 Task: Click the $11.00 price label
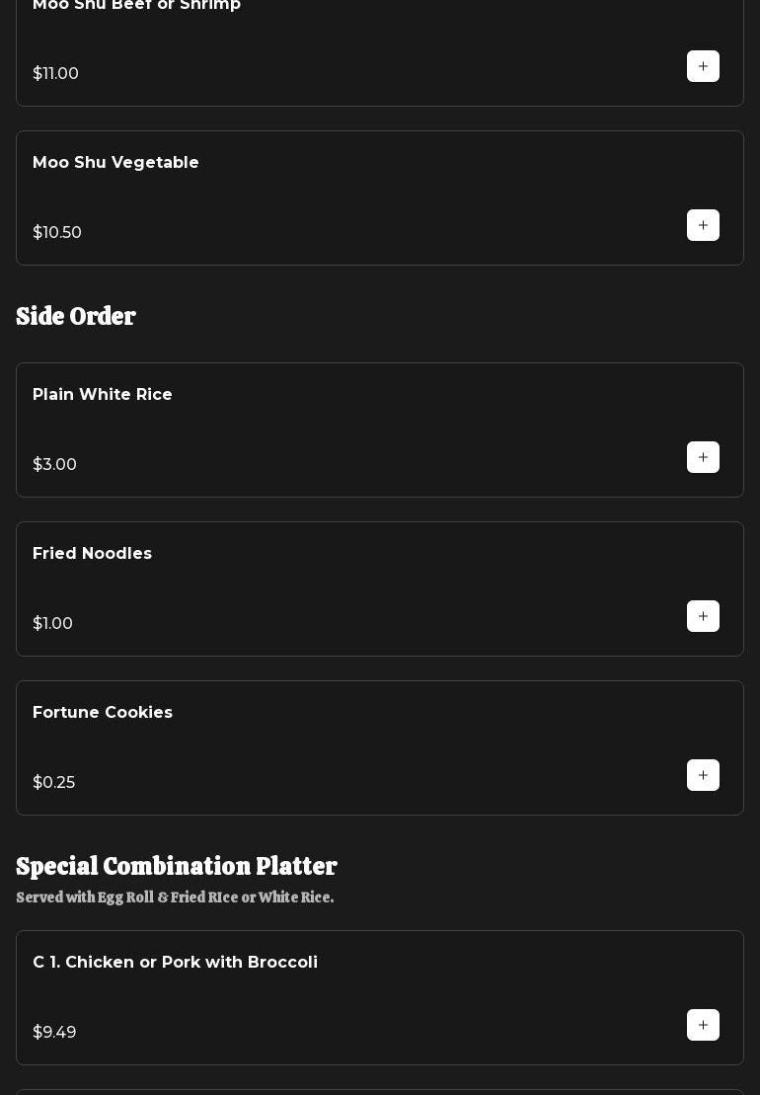(x=55, y=73)
